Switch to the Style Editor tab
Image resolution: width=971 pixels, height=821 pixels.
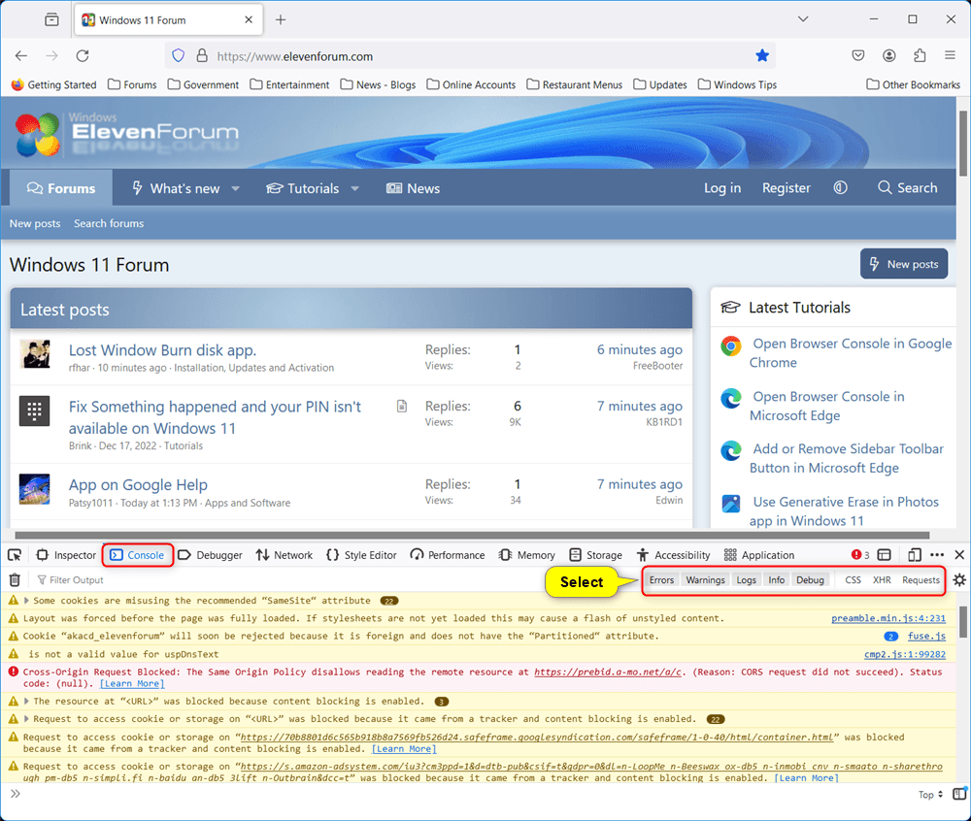tap(361, 555)
